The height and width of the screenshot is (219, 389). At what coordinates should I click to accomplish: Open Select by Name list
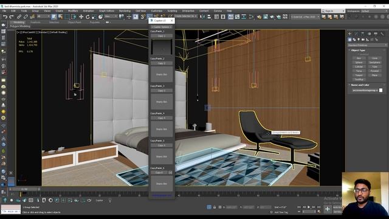(x=60, y=16)
